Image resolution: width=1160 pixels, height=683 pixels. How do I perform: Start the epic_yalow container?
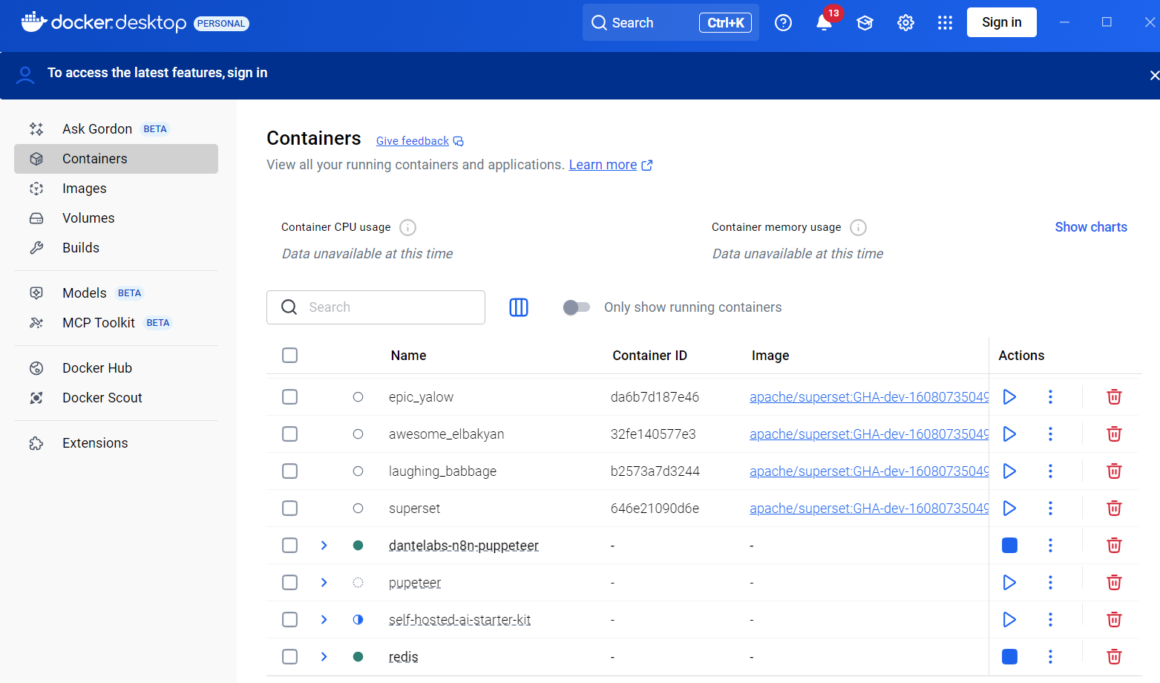[x=1009, y=397]
